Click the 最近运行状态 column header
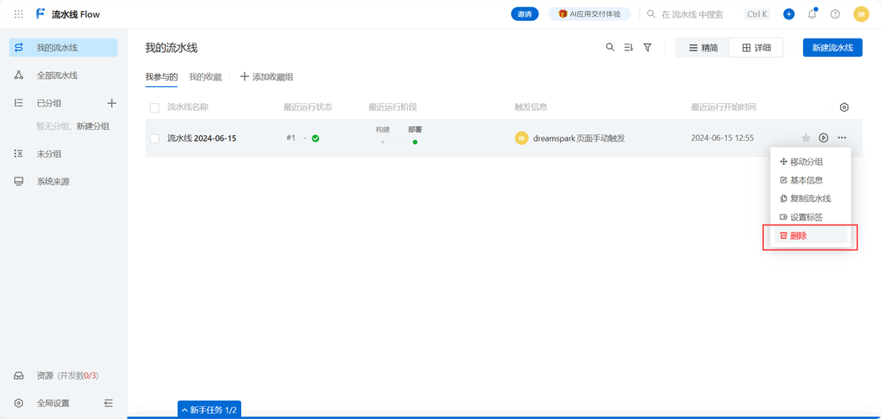This screenshot has height=419, width=881. click(308, 107)
